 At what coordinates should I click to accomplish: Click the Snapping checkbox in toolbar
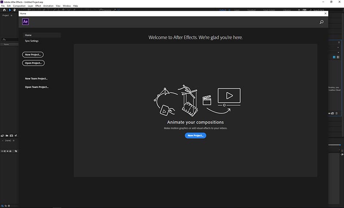(x=101, y=10)
